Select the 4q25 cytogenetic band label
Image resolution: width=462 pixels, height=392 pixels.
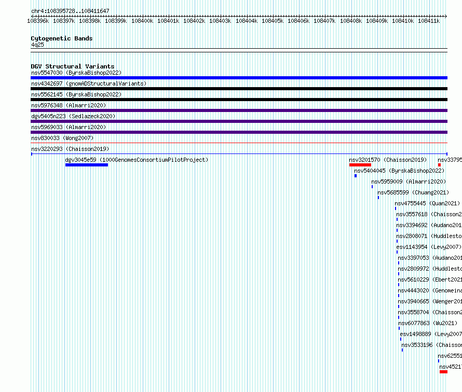(37, 45)
